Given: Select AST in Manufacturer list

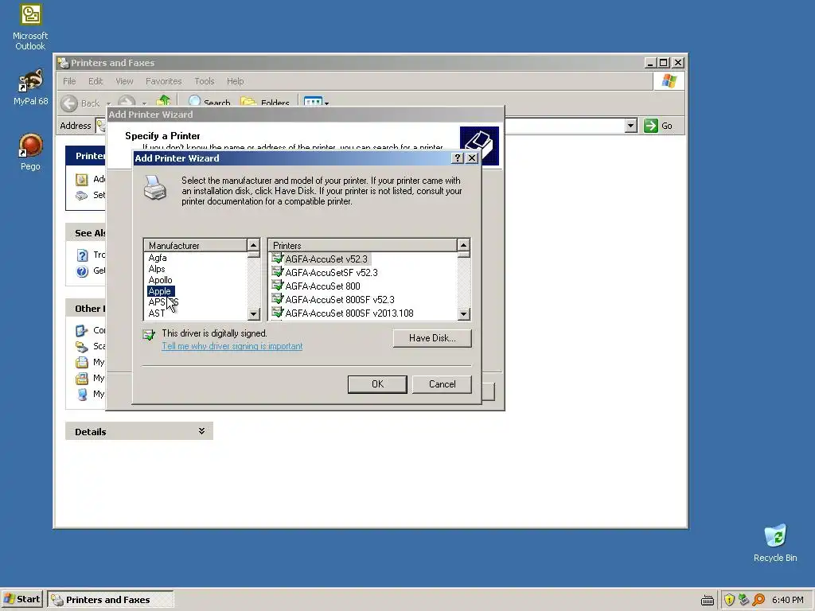Looking at the screenshot, I should (157, 313).
